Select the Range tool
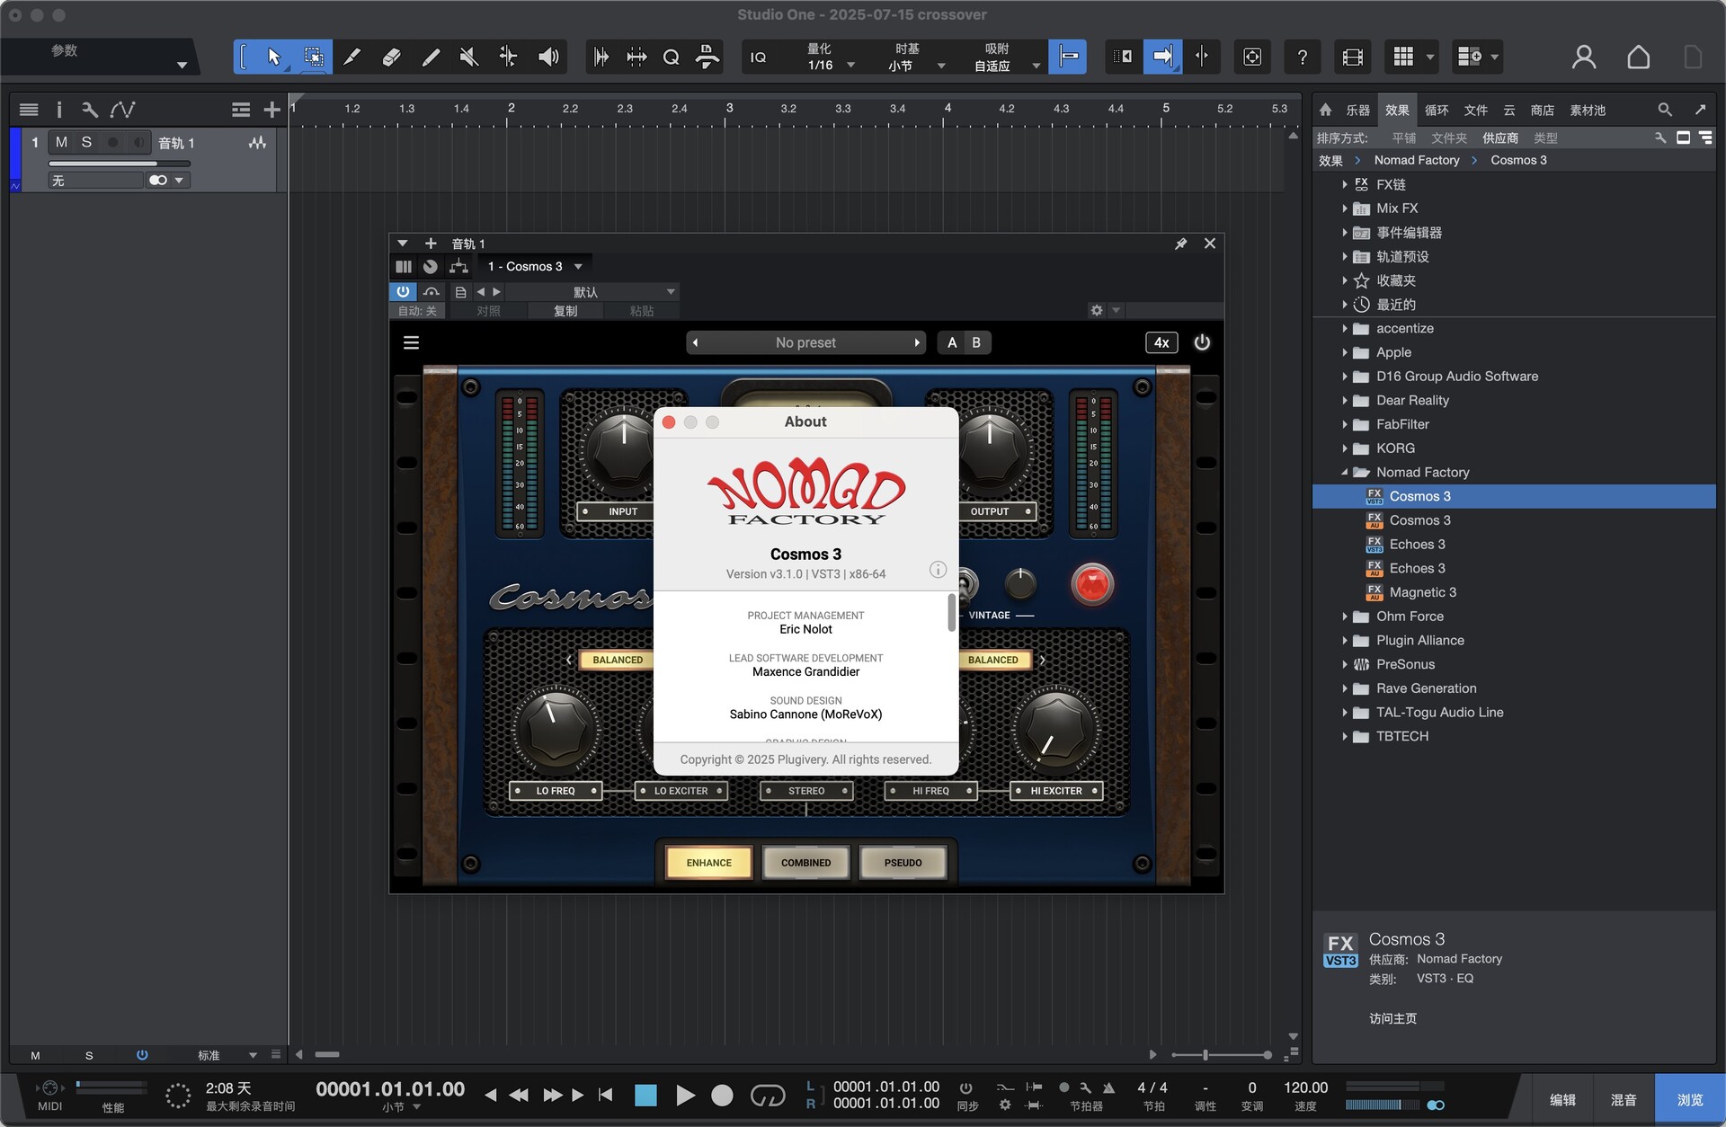Screen dimensions: 1726x1127 (314, 58)
